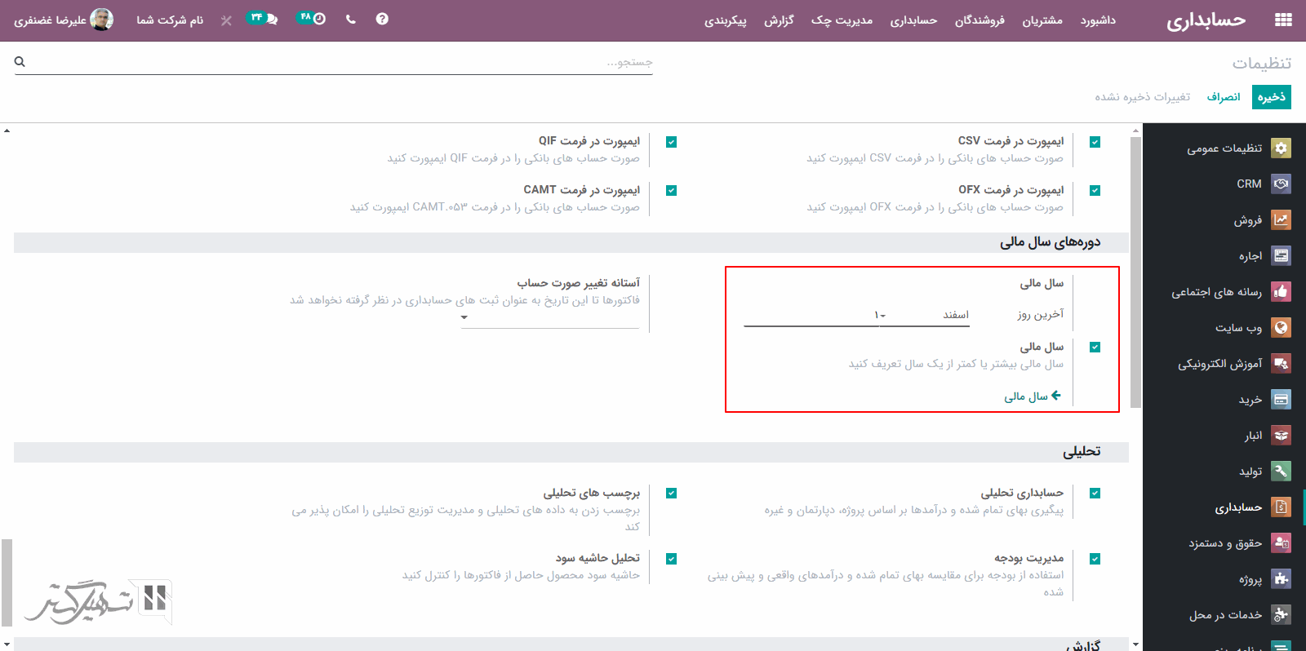Open the پیکربندی menu
Screen dimensions: 1306x651
pos(726,20)
